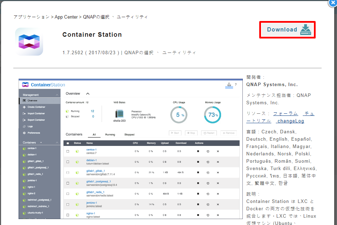The image size is (337, 225).
Task: Click the running containers count 12
Action: tap(92, 111)
